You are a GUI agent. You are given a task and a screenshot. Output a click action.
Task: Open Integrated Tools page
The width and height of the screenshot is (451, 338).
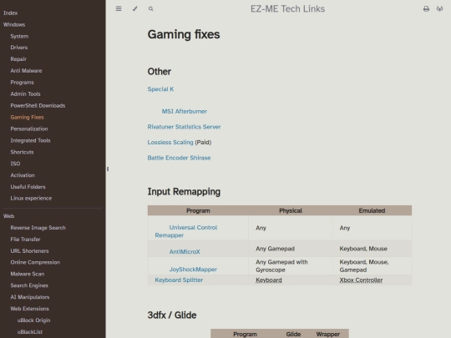tap(30, 140)
